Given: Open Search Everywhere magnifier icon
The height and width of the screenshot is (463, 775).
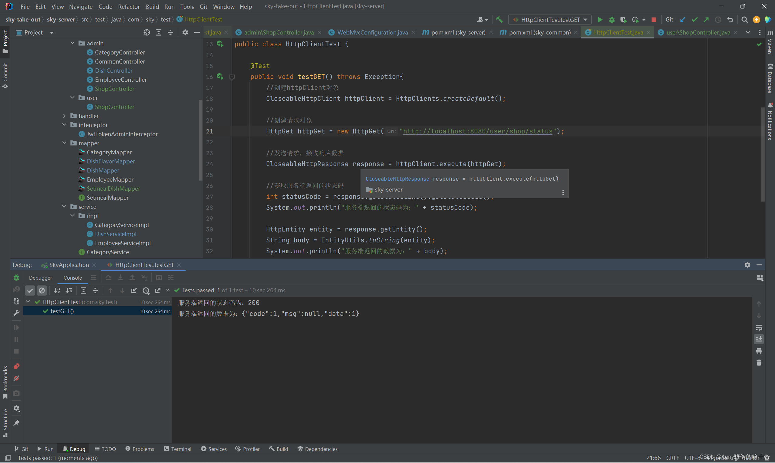Looking at the screenshot, I should coord(744,20).
